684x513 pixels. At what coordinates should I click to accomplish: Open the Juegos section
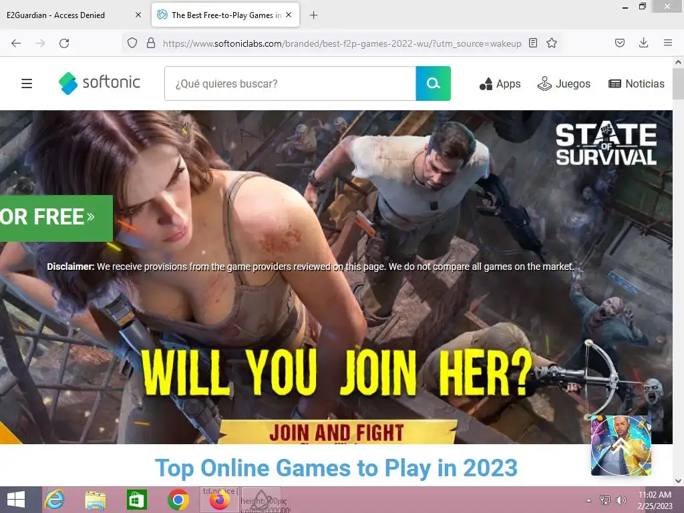[564, 83]
